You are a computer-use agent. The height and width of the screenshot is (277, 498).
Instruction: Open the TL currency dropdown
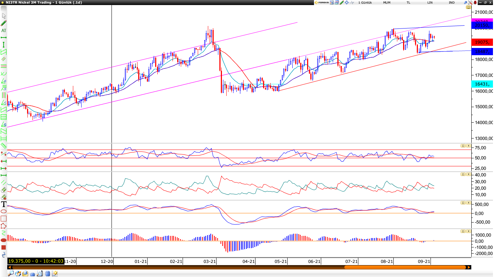408,3
